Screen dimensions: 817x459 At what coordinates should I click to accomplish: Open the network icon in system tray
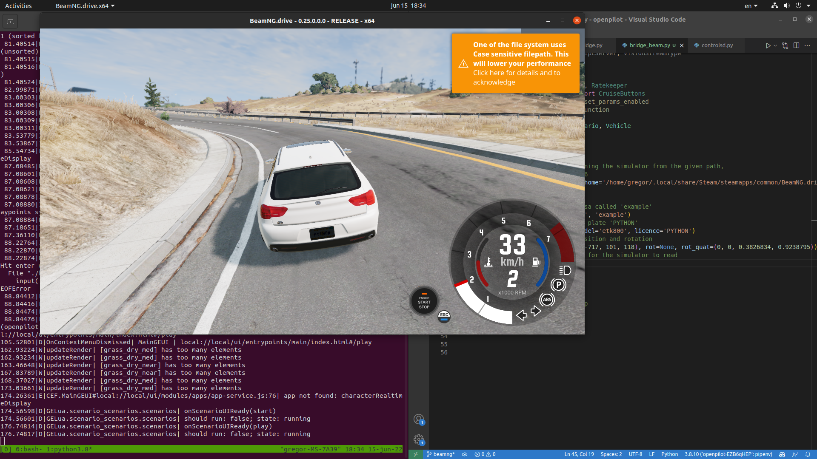click(774, 6)
